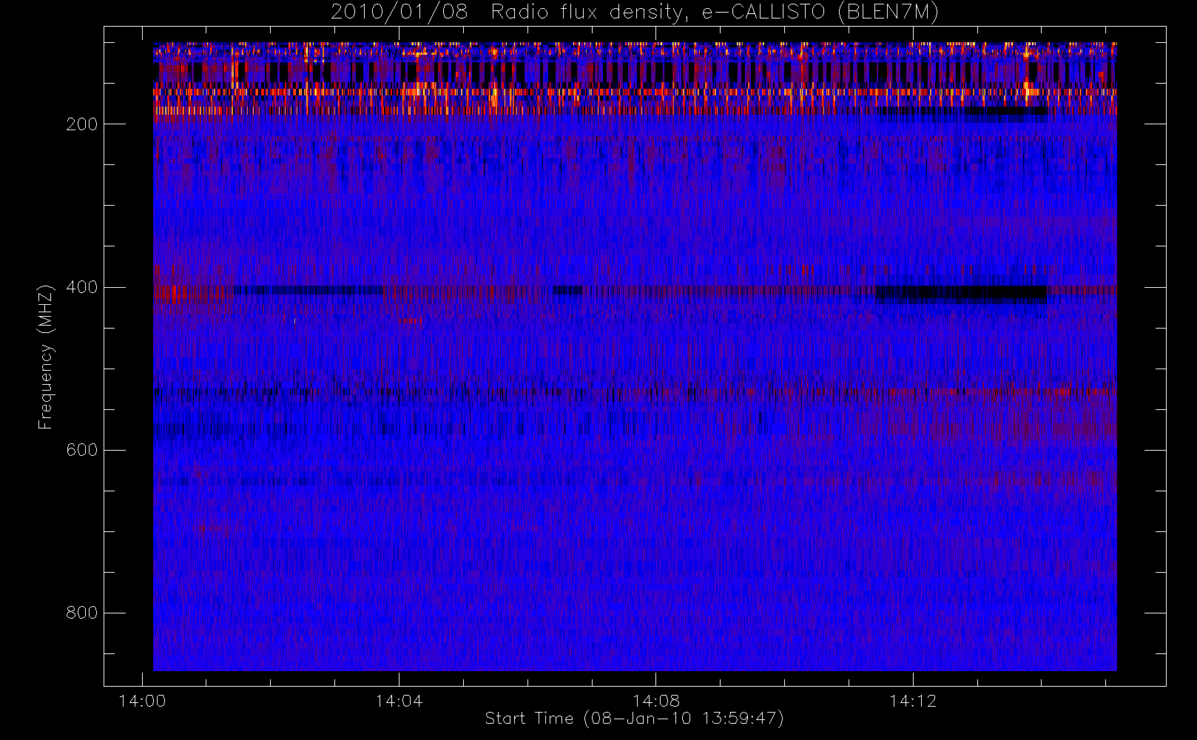Click the plot title 'Radio flux density, e-CALLISTO (BLEN7M)'
The height and width of the screenshot is (740, 1197).
click(715, 13)
